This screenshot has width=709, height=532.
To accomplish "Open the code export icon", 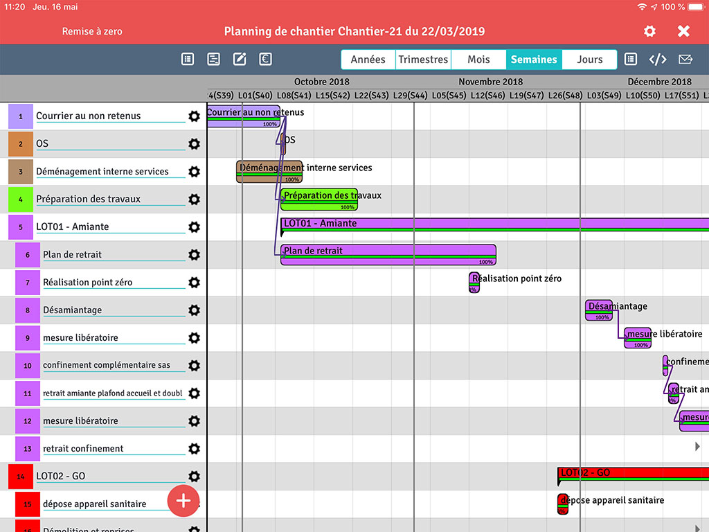I will (658, 60).
